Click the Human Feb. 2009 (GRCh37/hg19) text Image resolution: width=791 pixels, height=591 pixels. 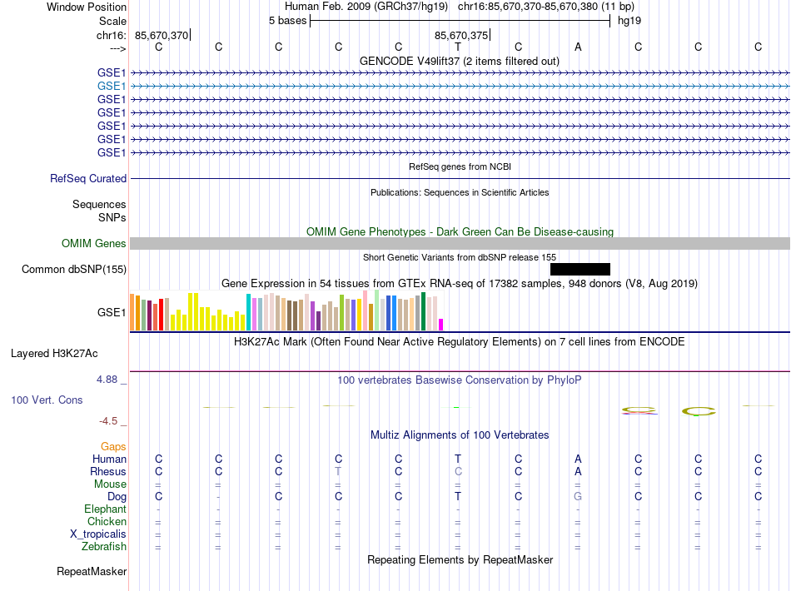pyautogui.click(x=366, y=7)
